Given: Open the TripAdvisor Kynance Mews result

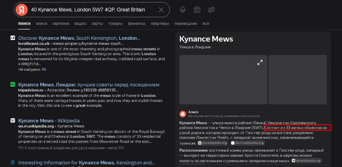Looking at the screenshot, I should (x=89, y=85).
